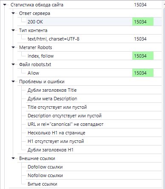Viewport: 165px width, 189px height.
Task: Collapse the Ответ сервера section
Action: tap(13, 13)
